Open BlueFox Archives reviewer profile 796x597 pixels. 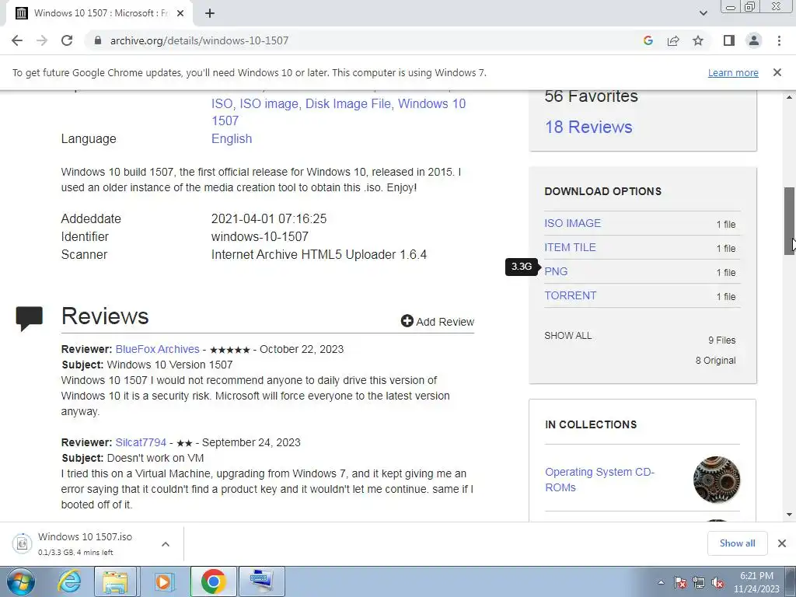tap(157, 349)
